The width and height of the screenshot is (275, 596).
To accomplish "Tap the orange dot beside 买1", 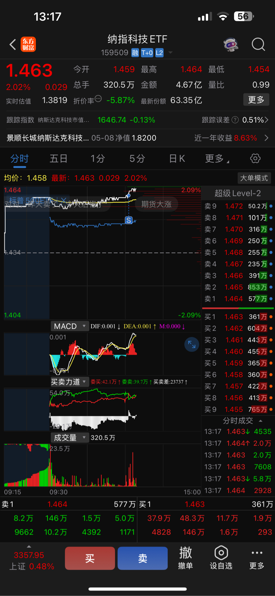I will tap(271, 317).
